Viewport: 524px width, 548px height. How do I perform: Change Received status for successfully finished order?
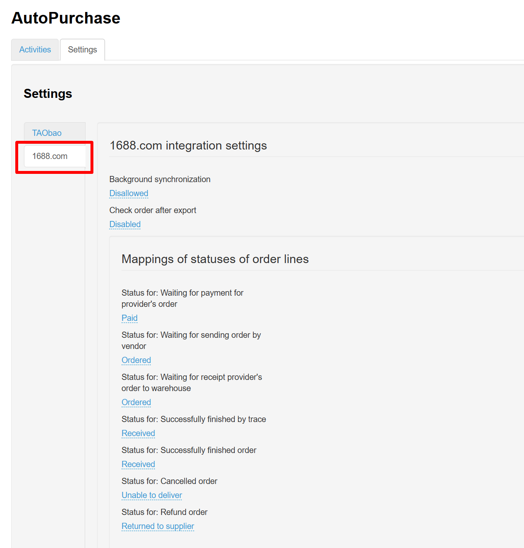[138, 464]
